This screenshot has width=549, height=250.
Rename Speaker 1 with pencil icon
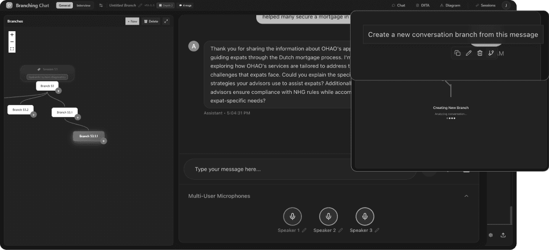point(304,230)
